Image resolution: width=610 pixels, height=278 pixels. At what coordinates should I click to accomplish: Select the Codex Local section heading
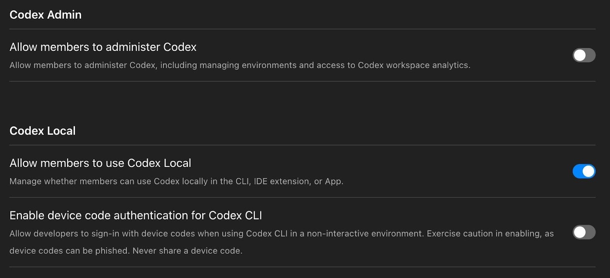tap(42, 130)
